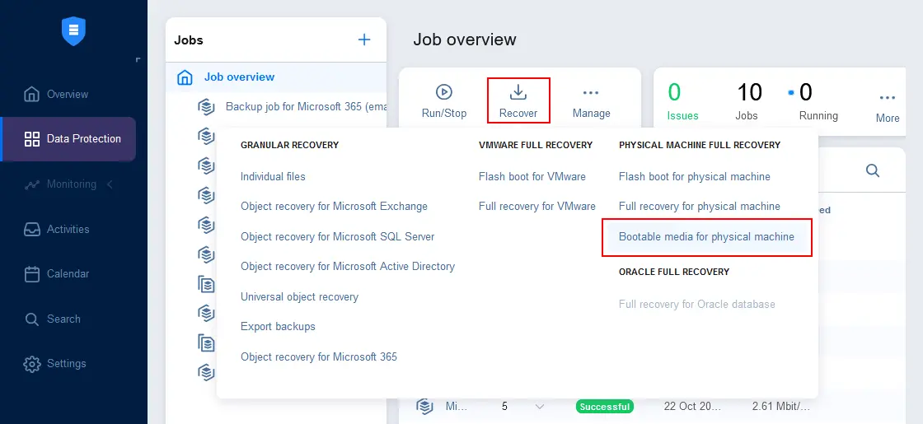Choose Object recovery for Microsoft SQL Server
Image resolution: width=923 pixels, height=424 pixels.
(337, 237)
